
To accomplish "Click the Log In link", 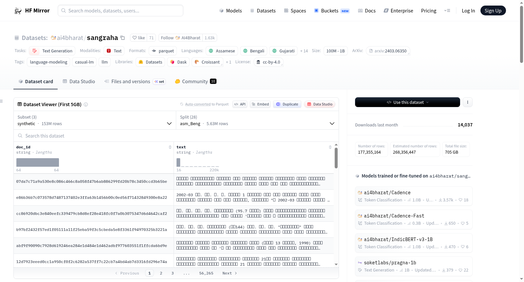I will pyautogui.click(x=468, y=11).
